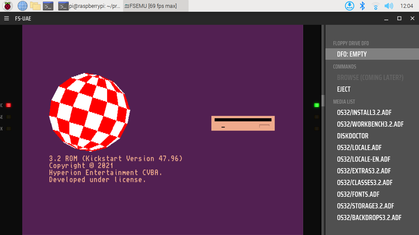Insert OS32/INSTALL3.2.ADF from the media list

click(x=364, y=113)
